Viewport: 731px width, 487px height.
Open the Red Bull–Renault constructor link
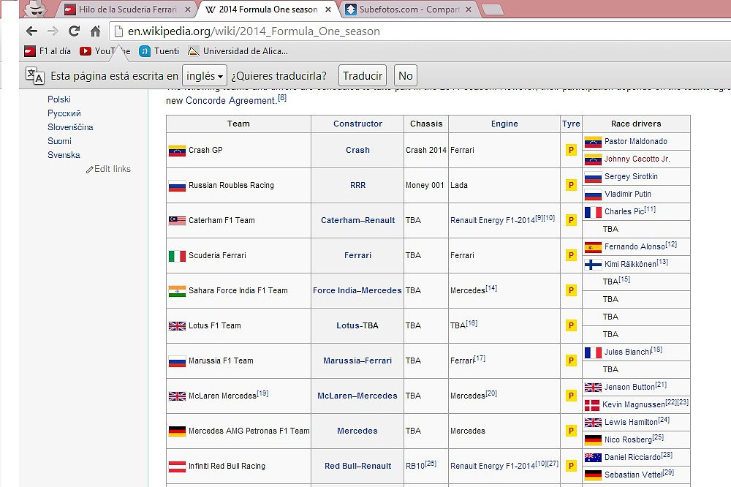tap(357, 466)
